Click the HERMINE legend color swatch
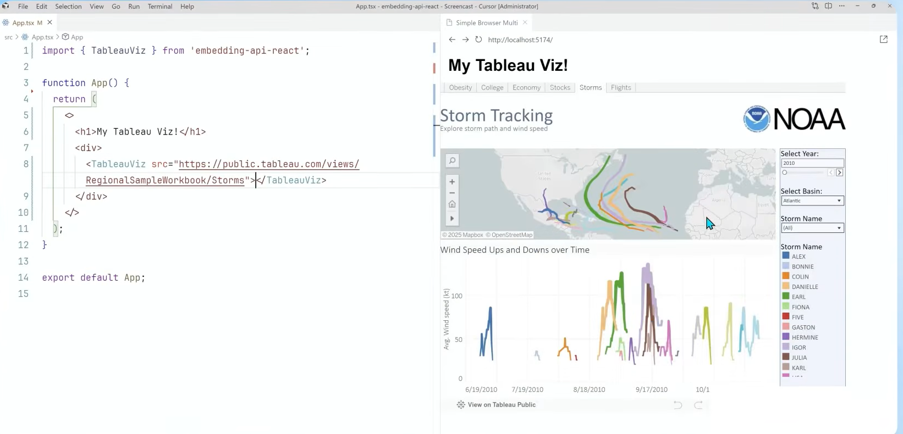The height and width of the screenshot is (434, 903). click(786, 337)
